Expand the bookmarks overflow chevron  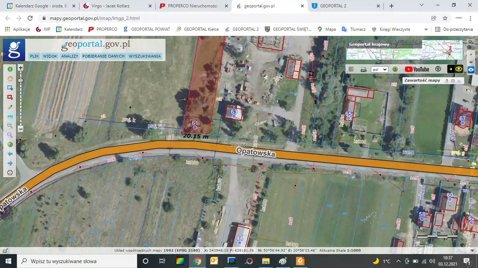coord(426,29)
